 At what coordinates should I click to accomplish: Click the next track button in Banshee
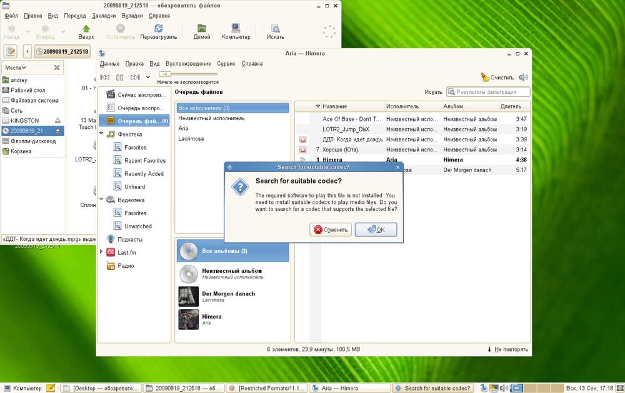[x=135, y=78]
